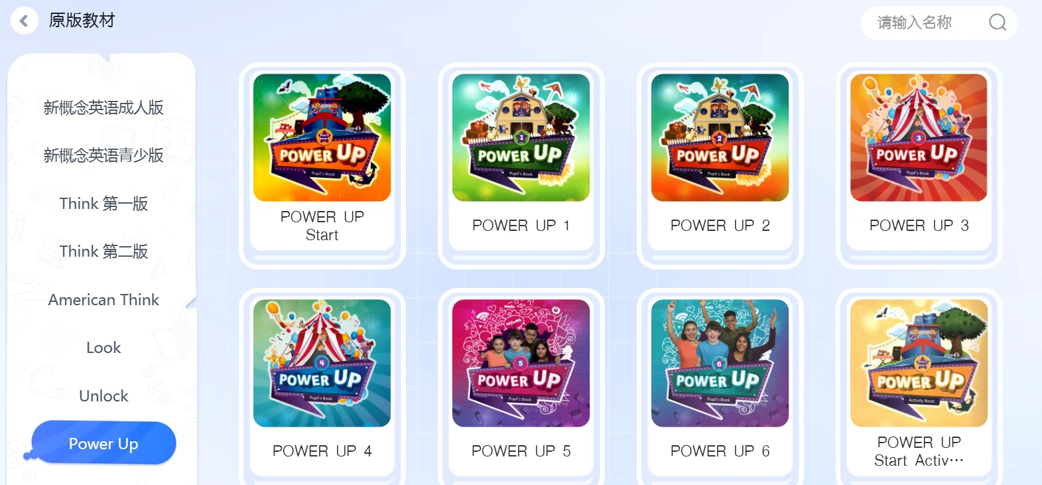Click the POWER UP 3 title label
This screenshot has width=1042, height=485.
(919, 226)
